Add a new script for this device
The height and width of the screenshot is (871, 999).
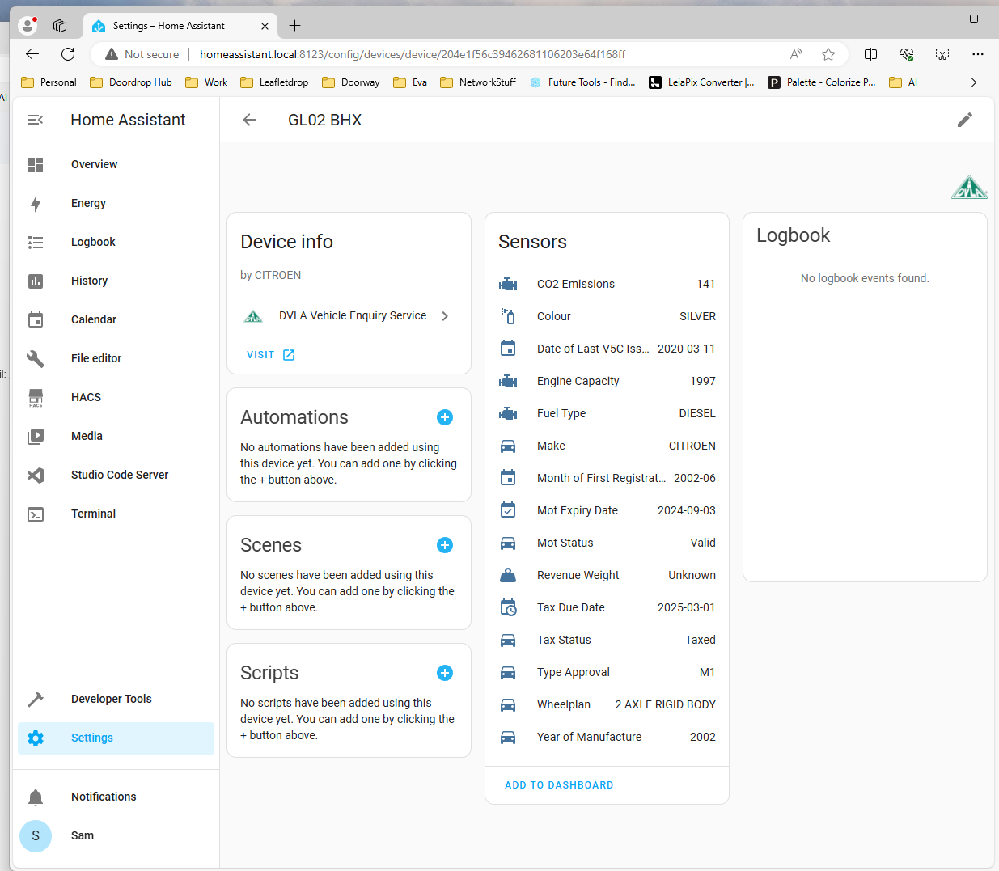click(445, 673)
